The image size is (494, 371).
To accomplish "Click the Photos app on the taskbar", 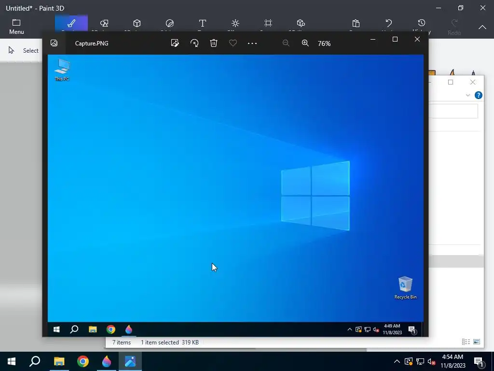I will tap(130, 361).
